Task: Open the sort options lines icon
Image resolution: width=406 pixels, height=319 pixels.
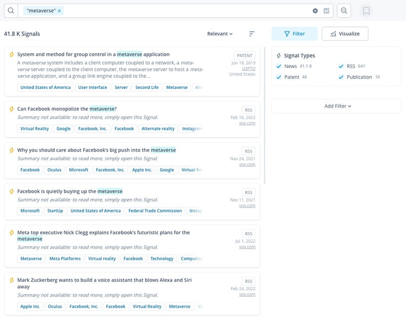Action: click(x=252, y=34)
